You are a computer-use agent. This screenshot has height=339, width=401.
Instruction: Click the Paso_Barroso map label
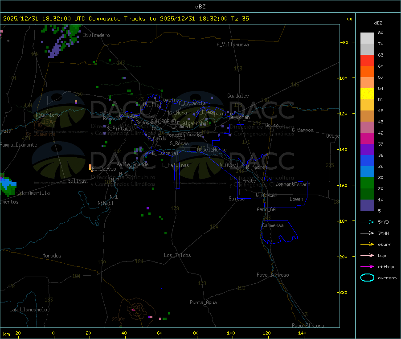(x=273, y=275)
